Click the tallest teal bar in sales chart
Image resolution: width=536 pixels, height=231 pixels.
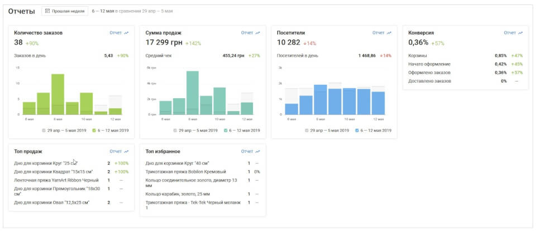(x=193, y=93)
